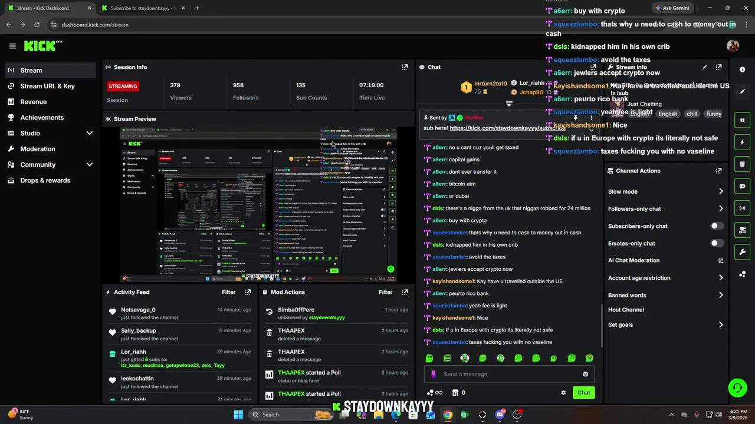Image resolution: width=755 pixels, height=424 pixels.
Task: Toggle the stream preview widget icon in right sidebar
Action: tap(742, 120)
